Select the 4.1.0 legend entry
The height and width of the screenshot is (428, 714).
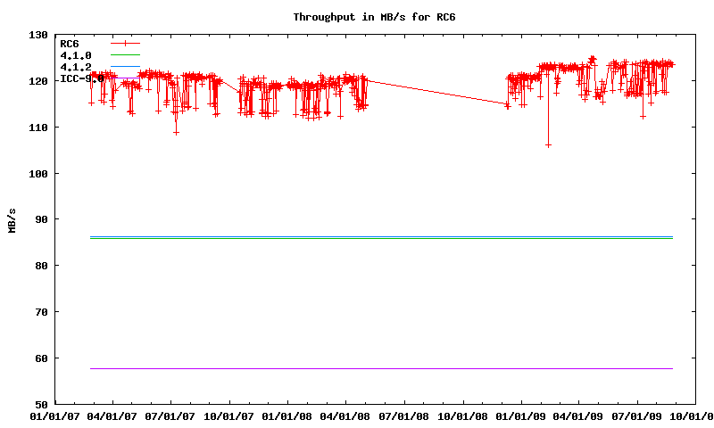click(x=75, y=55)
